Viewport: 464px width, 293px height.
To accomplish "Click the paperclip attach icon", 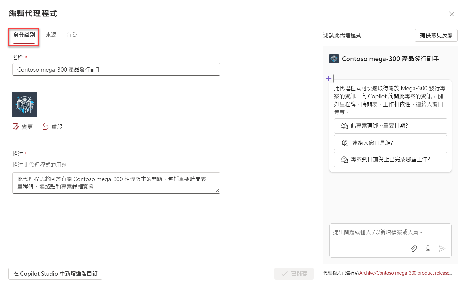I will pos(414,249).
